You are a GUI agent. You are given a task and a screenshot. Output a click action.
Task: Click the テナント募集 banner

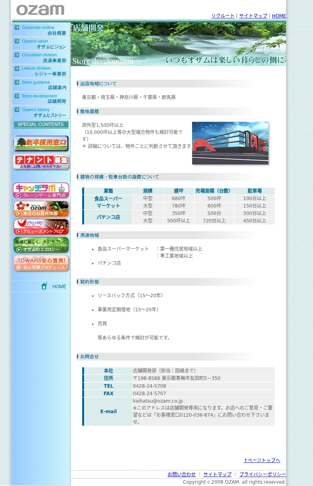(x=41, y=162)
